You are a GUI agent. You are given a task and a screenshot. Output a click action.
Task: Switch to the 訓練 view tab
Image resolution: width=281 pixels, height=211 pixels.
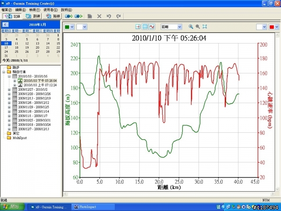(32, 16)
